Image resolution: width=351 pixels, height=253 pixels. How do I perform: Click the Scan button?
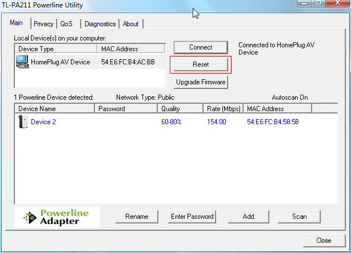[300, 217]
